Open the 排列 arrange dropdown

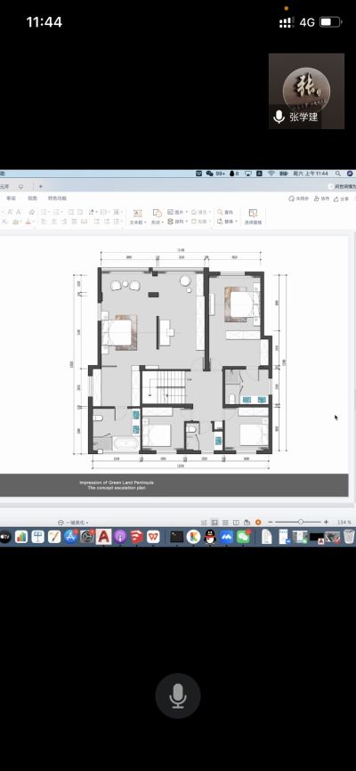point(178,222)
